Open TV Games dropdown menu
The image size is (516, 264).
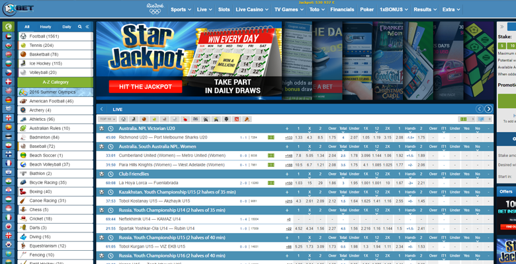click(x=288, y=9)
